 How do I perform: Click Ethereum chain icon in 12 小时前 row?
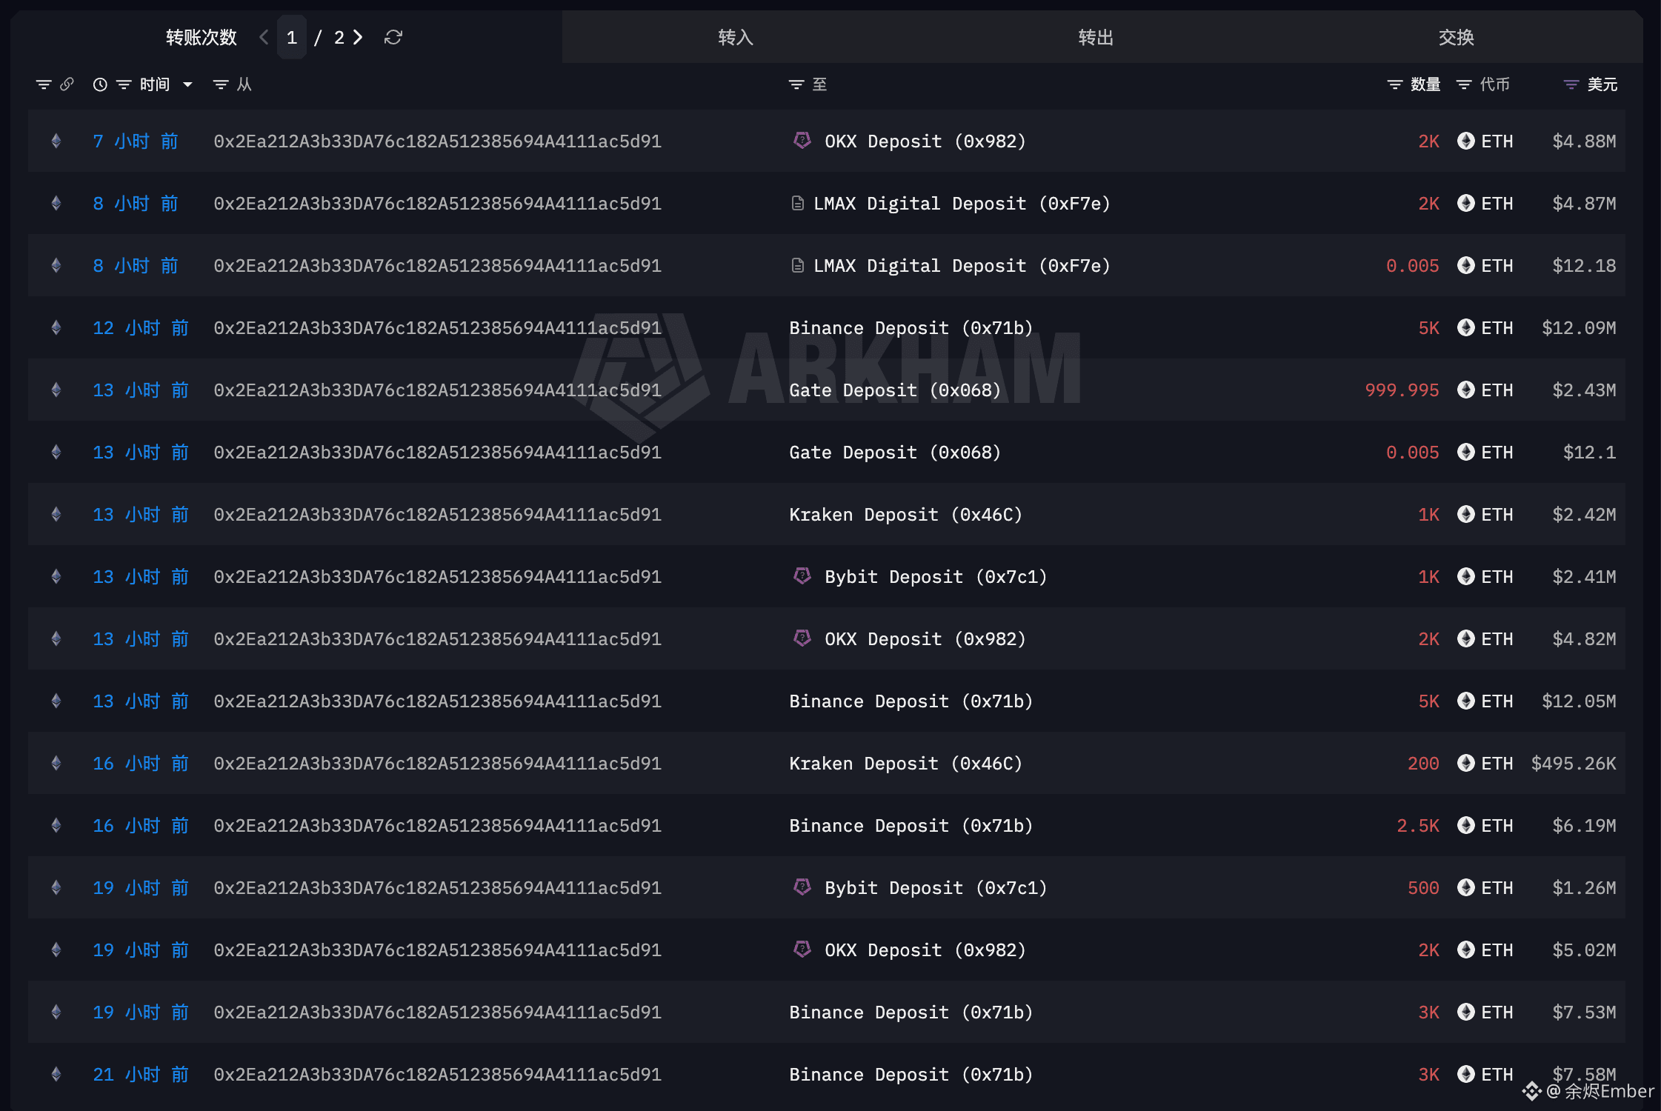point(56,327)
